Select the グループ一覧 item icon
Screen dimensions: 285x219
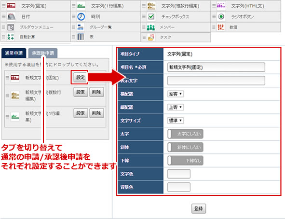[x=81, y=27]
